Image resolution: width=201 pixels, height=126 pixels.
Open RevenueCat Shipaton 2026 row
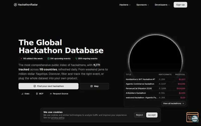pos(156,89)
